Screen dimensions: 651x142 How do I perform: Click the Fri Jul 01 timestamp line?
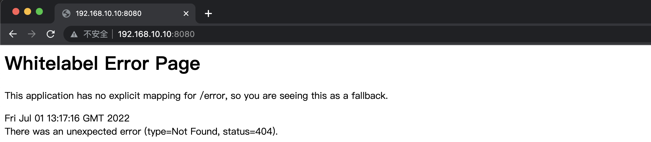click(x=67, y=118)
